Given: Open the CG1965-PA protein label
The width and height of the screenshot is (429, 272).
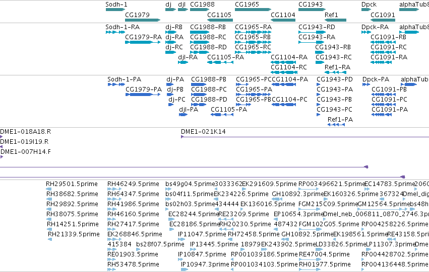Looking at the screenshot, I should (254, 89).
